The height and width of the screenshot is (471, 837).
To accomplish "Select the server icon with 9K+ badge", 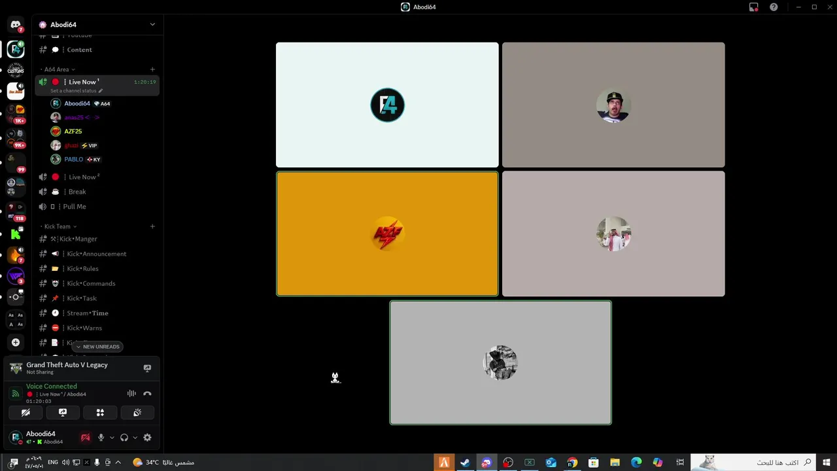I will (16, 137).
